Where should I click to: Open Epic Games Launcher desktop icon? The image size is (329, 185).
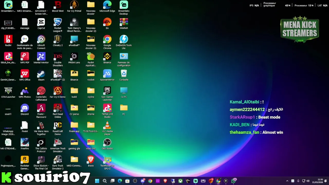tap(107, 94)
